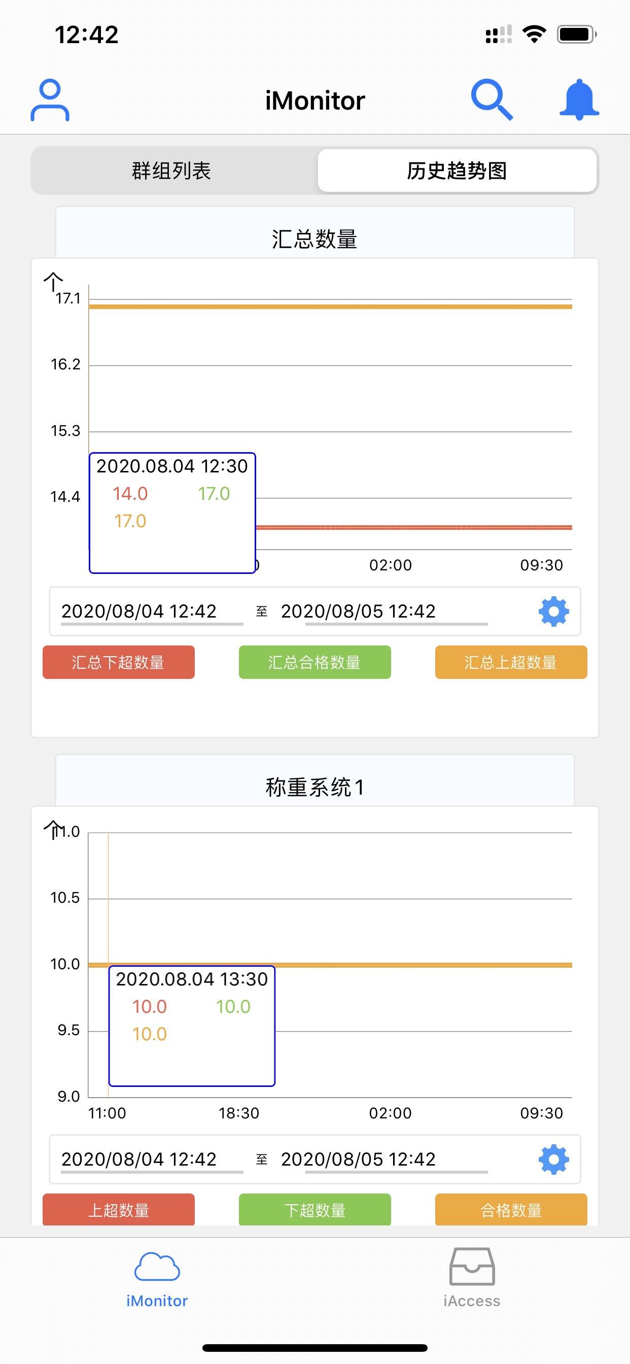630x1364 pixels.
Task: Change 称重系统1 end date field
Action: (359, 1160)
